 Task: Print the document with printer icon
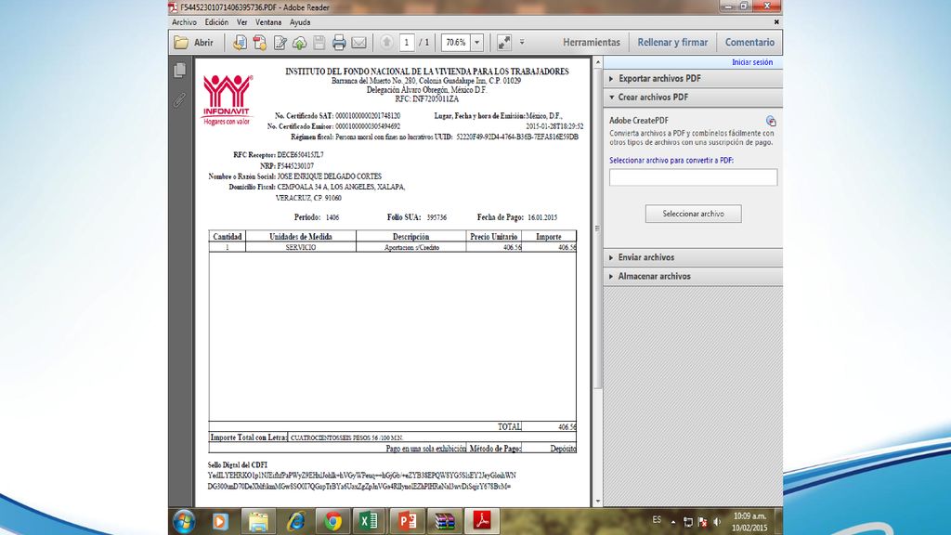point(339,43)
